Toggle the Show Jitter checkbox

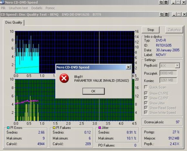[x=146, y=103]
